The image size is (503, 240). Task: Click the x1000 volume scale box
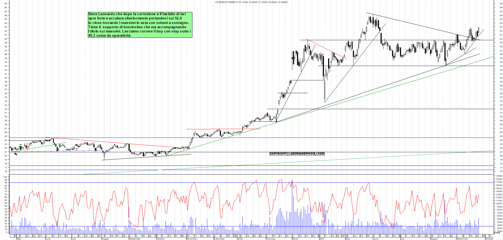click(497, 233)
